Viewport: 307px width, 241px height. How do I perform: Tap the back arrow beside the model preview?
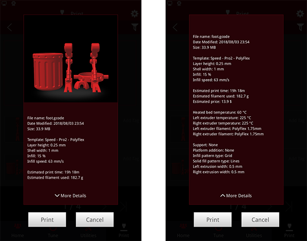tap(10, 27)
